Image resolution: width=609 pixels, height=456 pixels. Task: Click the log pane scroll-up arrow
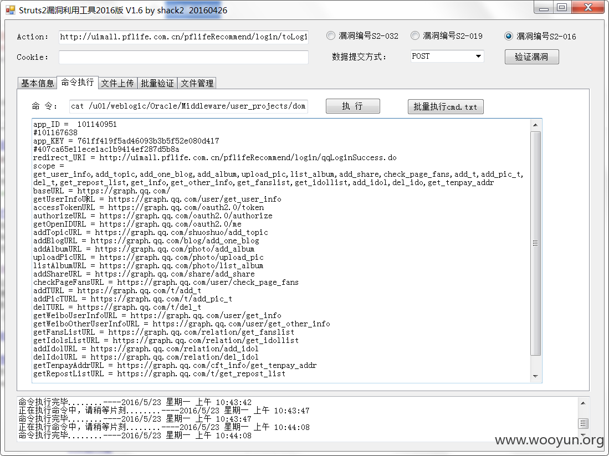[x=584, y=403]
